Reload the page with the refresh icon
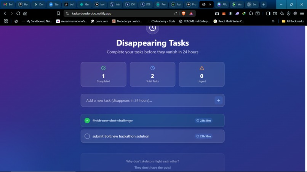 (18, 13)
